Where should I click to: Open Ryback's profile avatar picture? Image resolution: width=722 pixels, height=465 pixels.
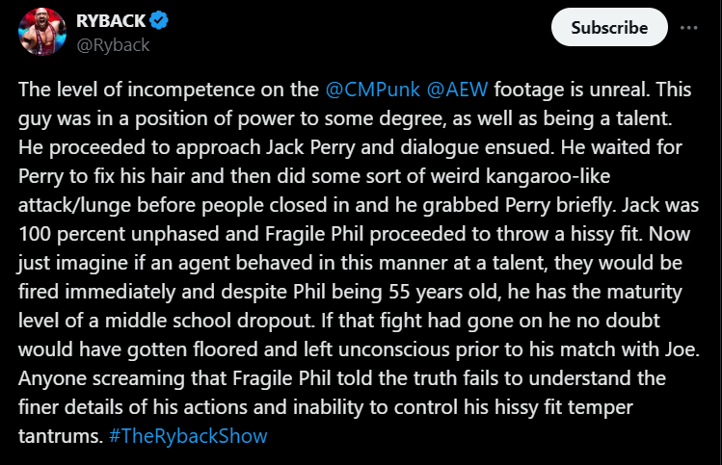pos(41,34)
